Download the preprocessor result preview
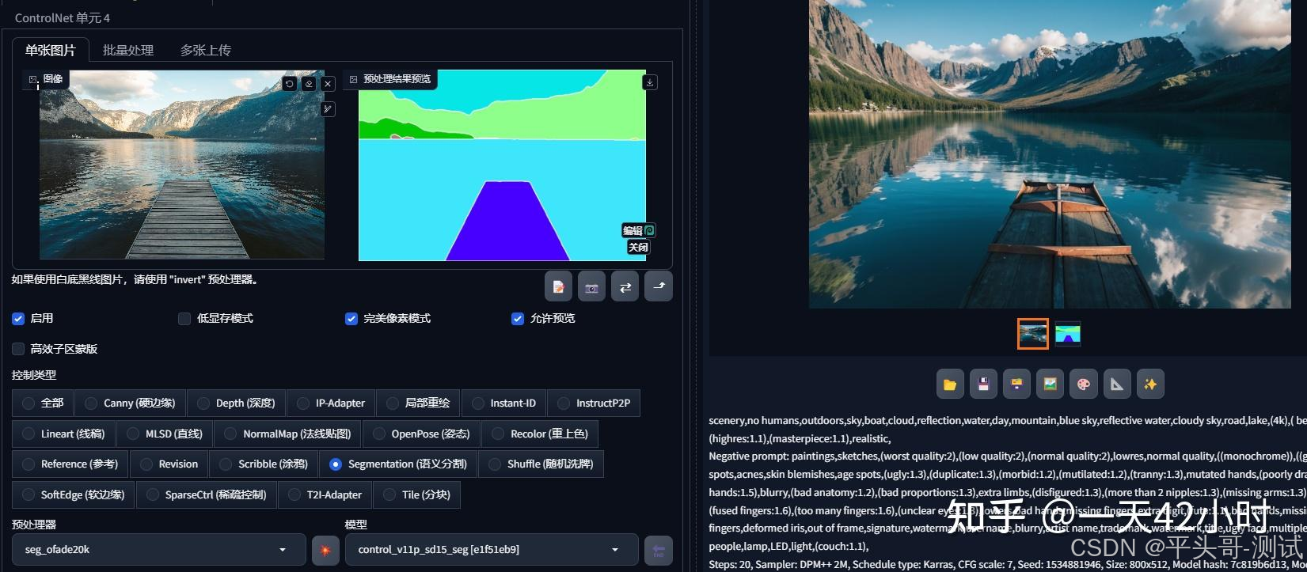 click(x=650, y=81)
